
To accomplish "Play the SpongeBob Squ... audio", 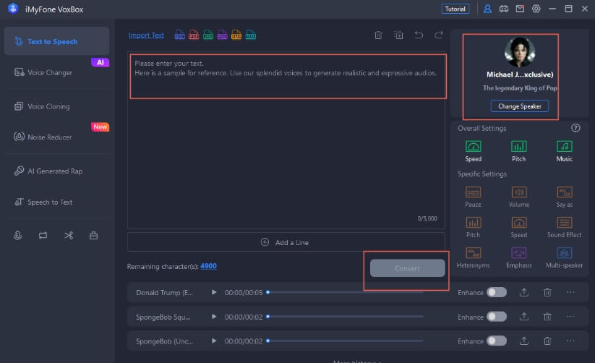I will (x=214, y=316).
